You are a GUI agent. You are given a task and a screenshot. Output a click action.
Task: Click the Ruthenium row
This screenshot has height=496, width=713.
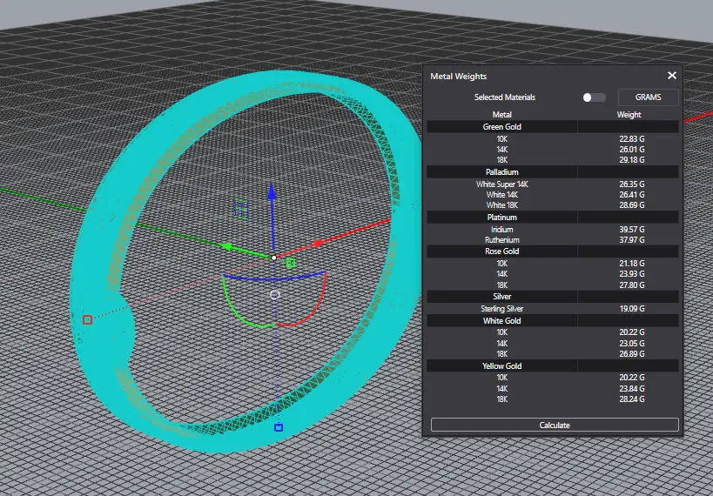[x=553, y=240]
